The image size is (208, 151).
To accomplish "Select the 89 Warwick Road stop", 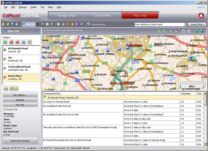I will 21,50.
